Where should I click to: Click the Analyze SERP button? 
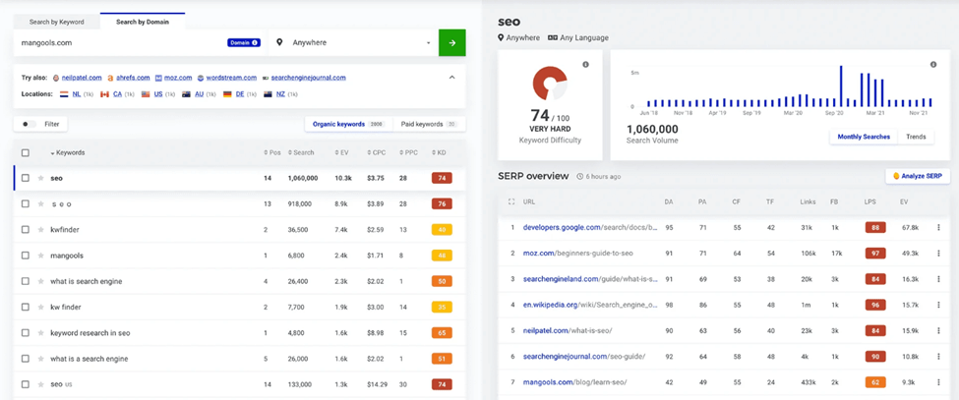pyautogui.click(x=918, y=176)
